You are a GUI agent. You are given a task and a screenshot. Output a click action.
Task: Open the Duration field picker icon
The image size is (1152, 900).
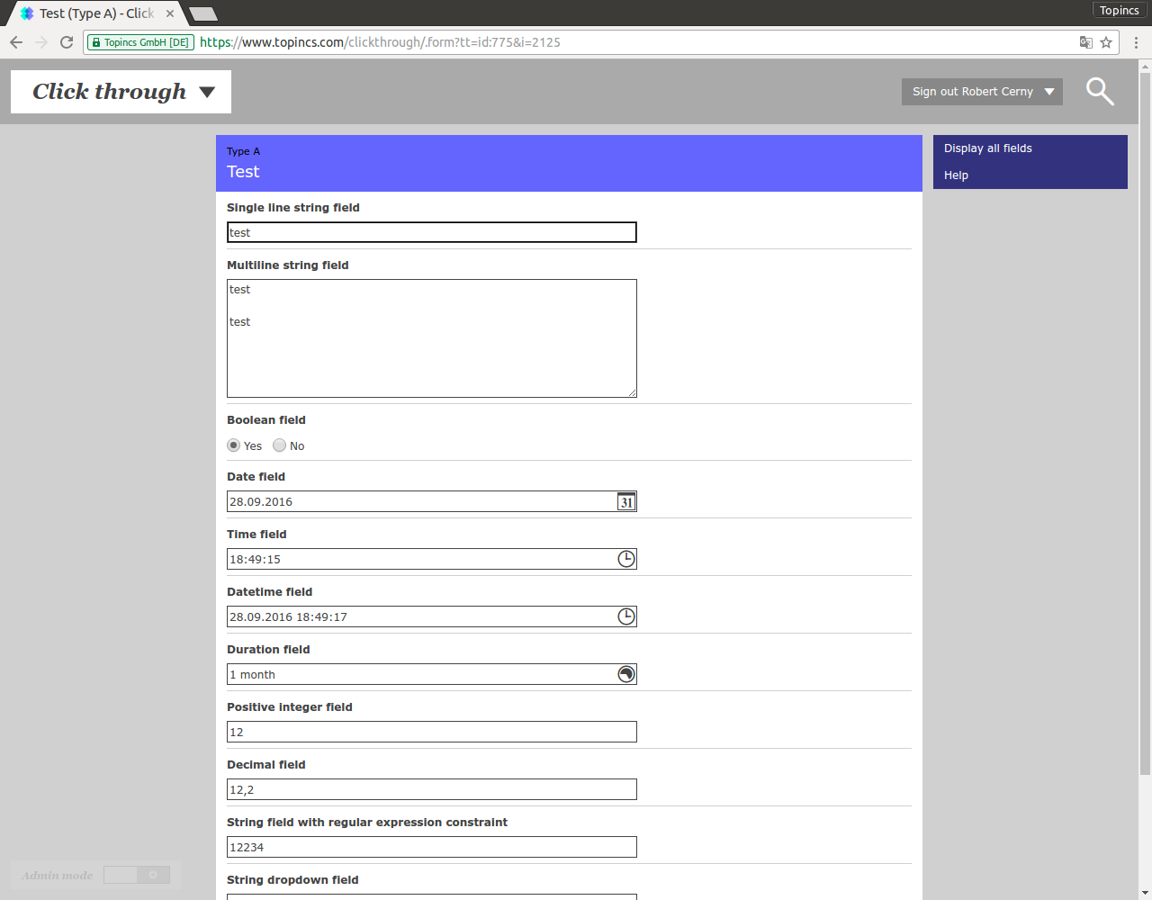[x=626, y=674]
